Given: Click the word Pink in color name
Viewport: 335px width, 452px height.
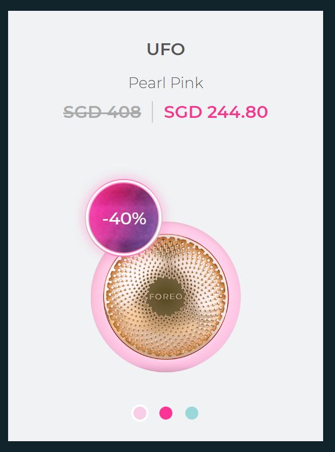Looking at the screenshot, I should point(187,83).
